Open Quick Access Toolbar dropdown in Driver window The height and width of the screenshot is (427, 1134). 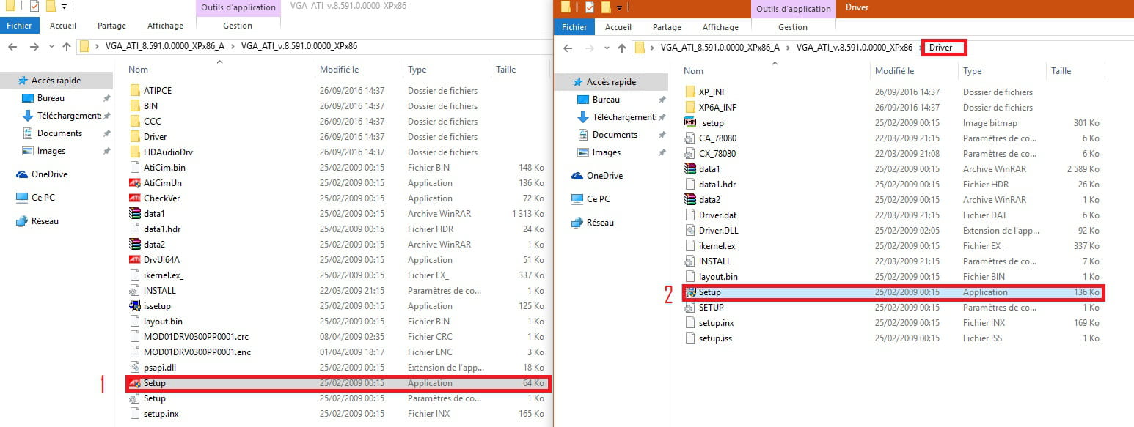click(x=621, y=7)
